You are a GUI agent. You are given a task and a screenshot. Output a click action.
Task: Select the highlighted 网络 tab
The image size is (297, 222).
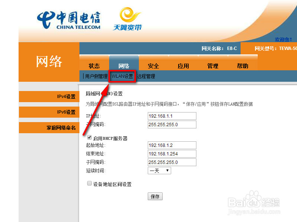click(124, 65)
